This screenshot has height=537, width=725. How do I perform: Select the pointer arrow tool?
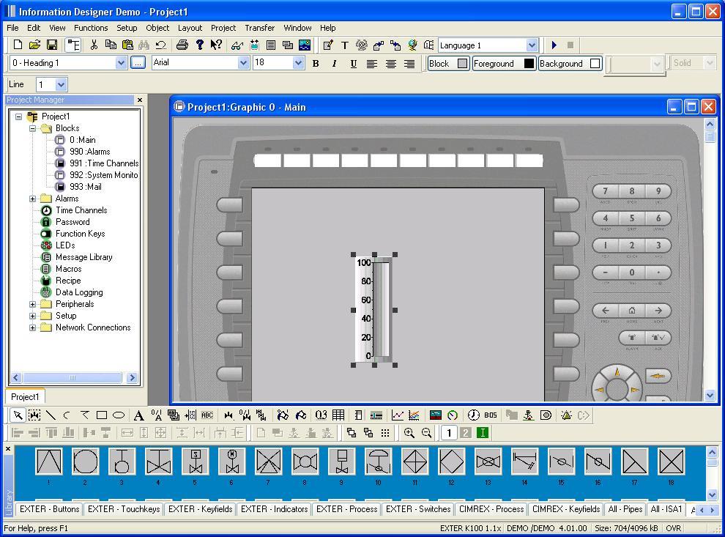pyautogui.click(x=18, y=415)
